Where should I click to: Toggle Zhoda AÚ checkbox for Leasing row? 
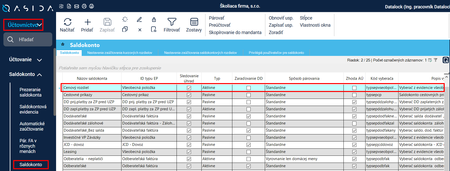pos(354,152)
